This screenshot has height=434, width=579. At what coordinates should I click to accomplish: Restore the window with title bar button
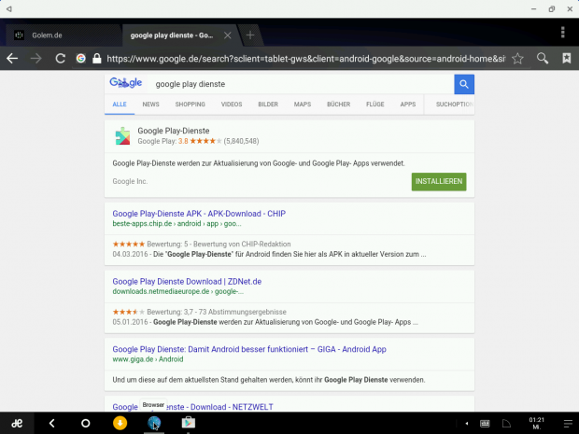(x=552, y=8)
